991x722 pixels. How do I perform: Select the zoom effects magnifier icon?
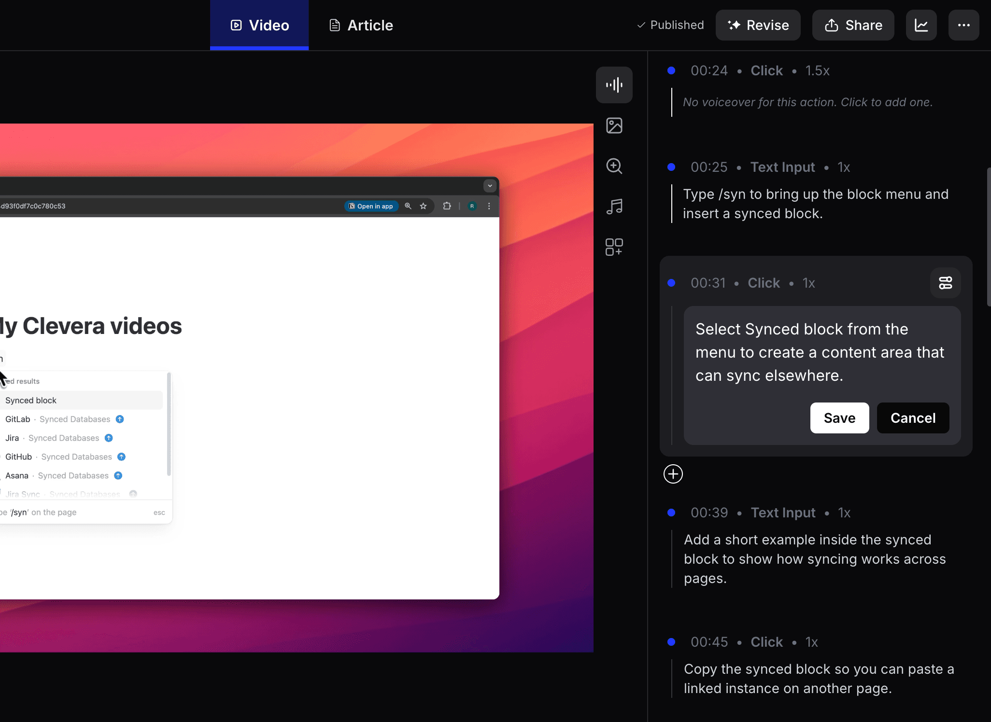coord(614,166)
